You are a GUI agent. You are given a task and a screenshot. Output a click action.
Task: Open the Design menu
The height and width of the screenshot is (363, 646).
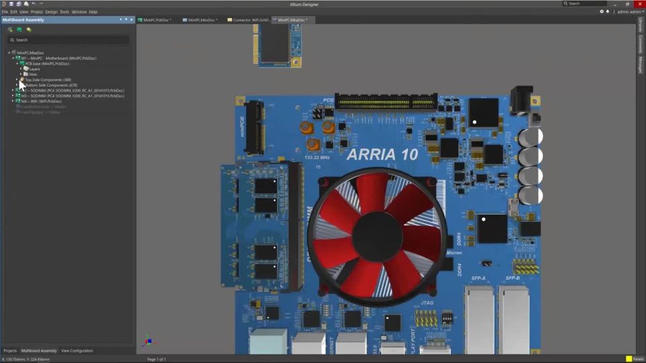(52, 12)
